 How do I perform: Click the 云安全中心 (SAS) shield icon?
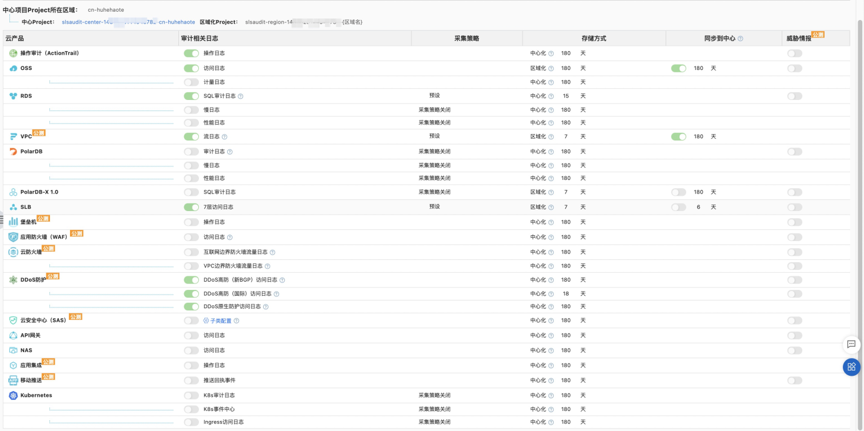[x=14, y=320]
